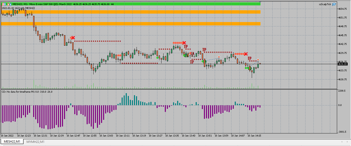The width and height of the screenshot is (351, 146).
Task: Click the TP label near 14:07
Action: coord(249,59)
